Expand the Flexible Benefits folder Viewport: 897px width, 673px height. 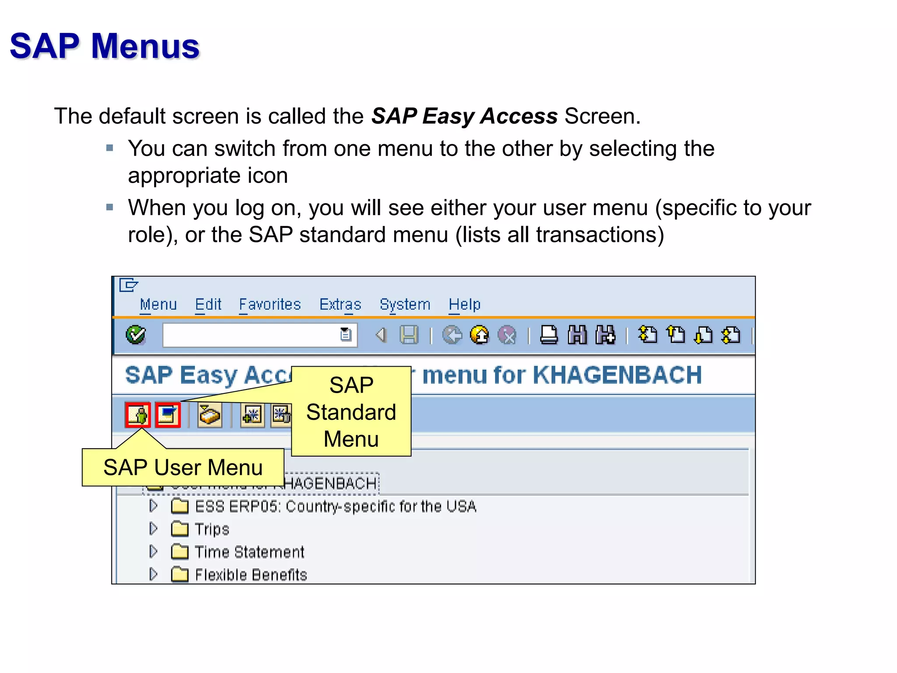[153, 574]
